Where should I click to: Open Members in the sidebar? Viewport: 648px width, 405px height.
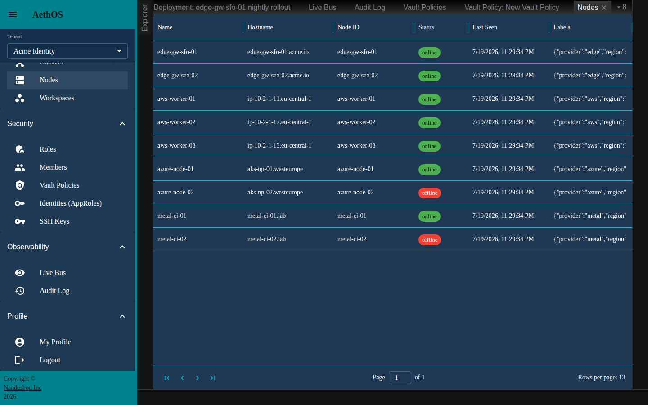click(67, 167)
